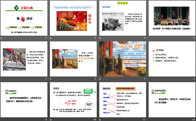Click the 第一PPT模板网 website link text

(24, 32)
